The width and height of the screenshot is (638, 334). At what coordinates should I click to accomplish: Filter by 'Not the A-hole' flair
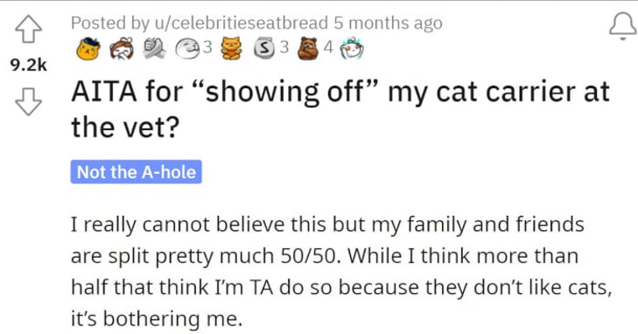136,171
